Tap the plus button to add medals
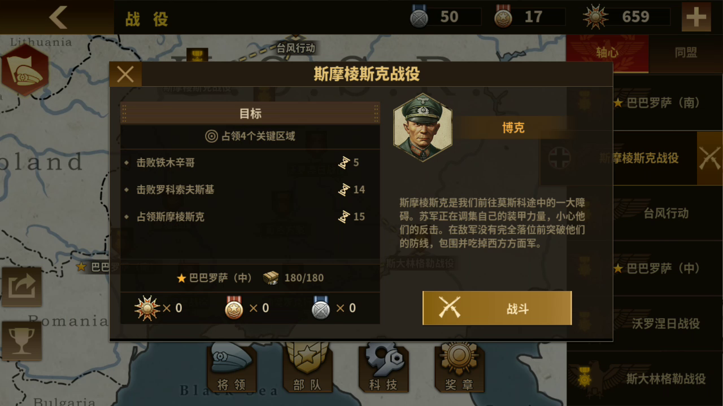This screenshot has width=723, height=406. point(696,17)
